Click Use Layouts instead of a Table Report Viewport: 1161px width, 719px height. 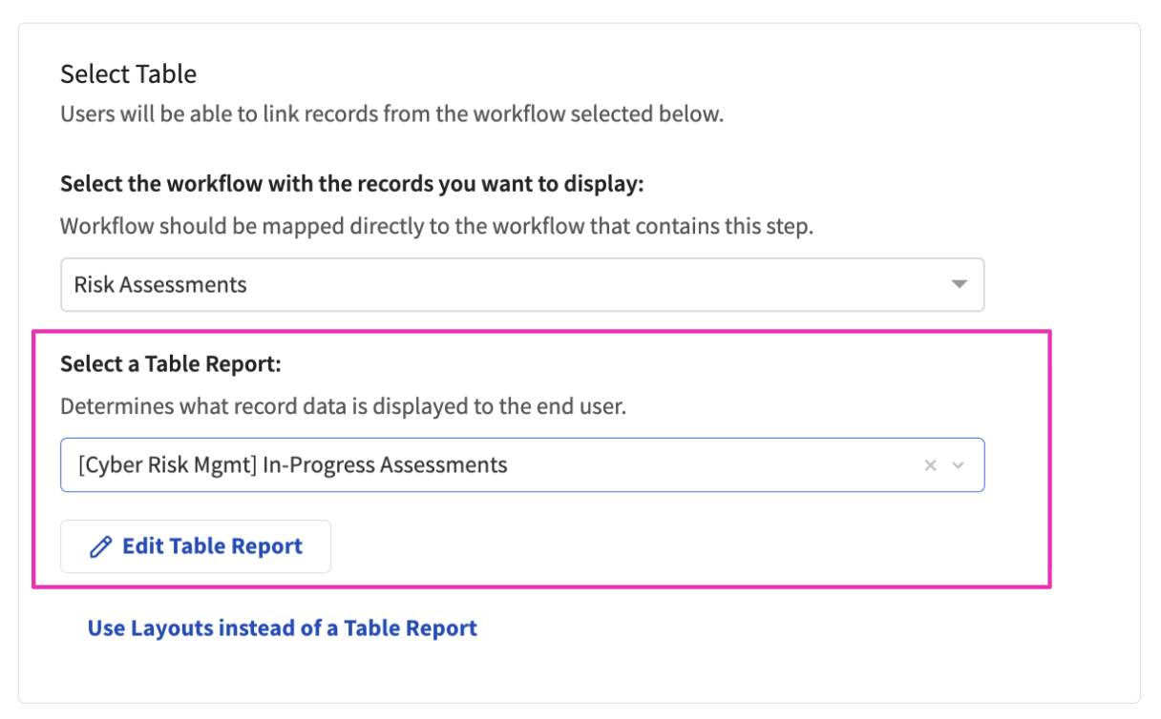click(282, 628)
